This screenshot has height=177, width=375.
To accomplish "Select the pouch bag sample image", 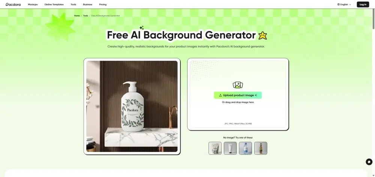I will [215, 148].
